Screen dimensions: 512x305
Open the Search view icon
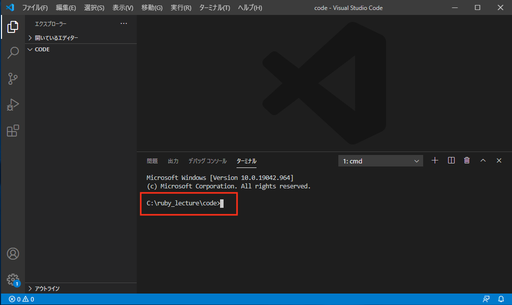(x=13, y=52)
